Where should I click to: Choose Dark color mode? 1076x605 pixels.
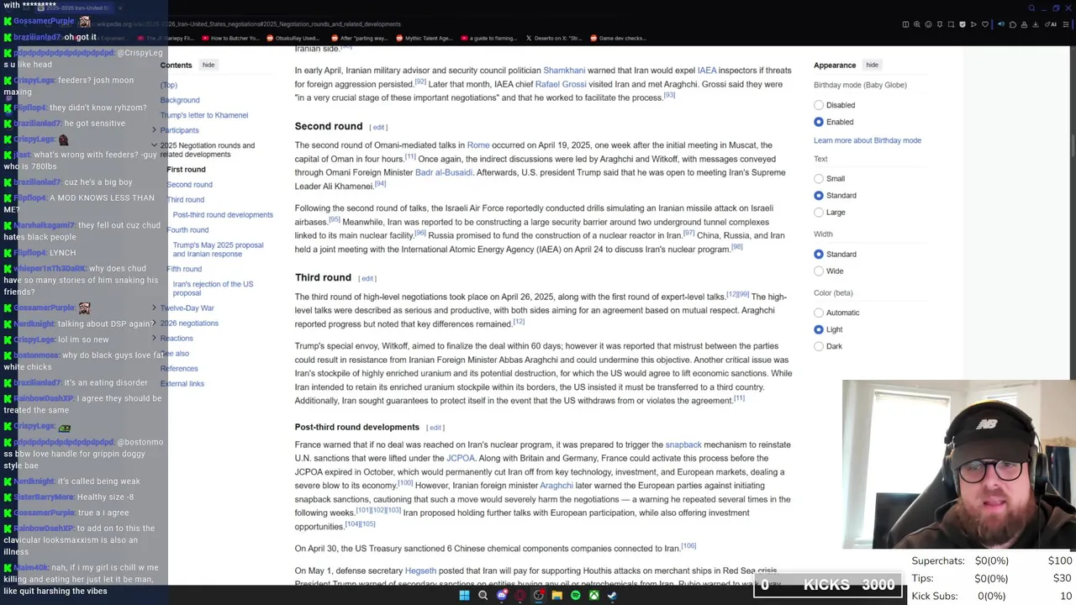click(819, 346)
